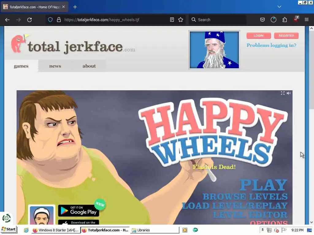This screenshot has height=235, width=314.
Task: Click the total jerkface site logo
Action: (x=73, y=44)
